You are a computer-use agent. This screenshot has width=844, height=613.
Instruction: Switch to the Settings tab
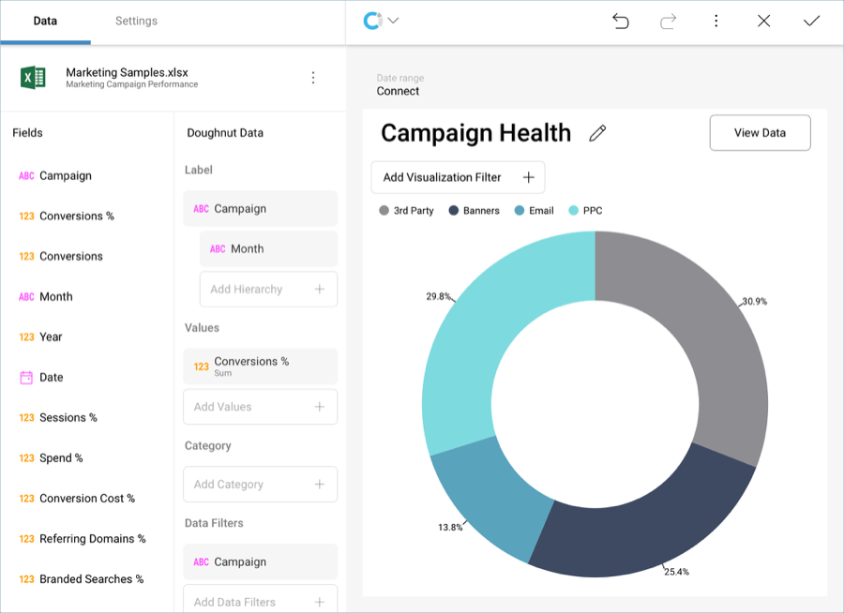pyautogui.click(x=136, y=19)
